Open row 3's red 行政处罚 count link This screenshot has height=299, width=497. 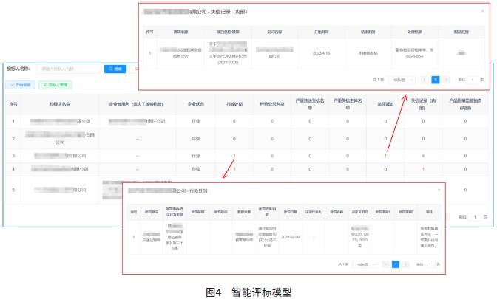coord(234,156)
